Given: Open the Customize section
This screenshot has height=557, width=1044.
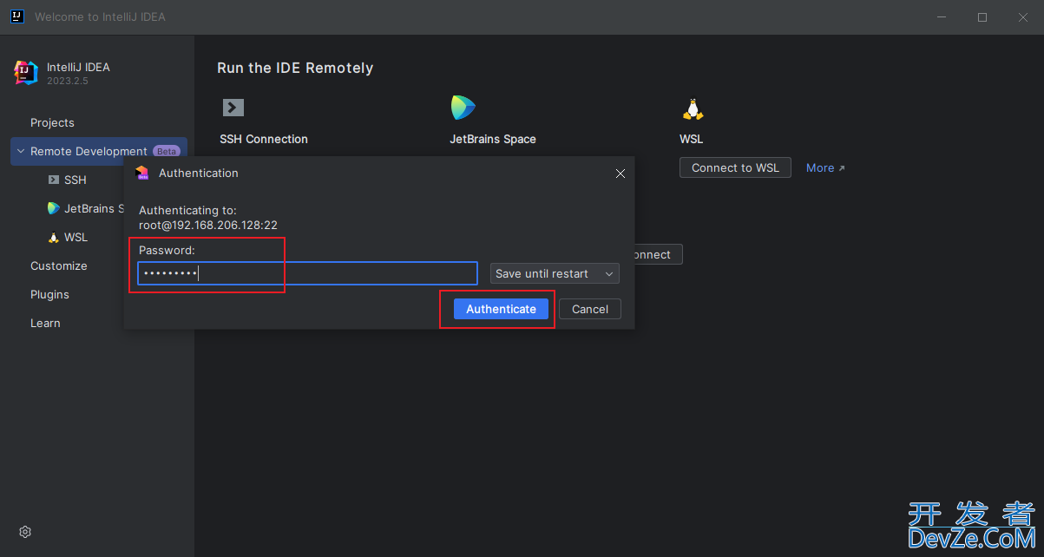Looking at the screenshot, I should (58, 265).
